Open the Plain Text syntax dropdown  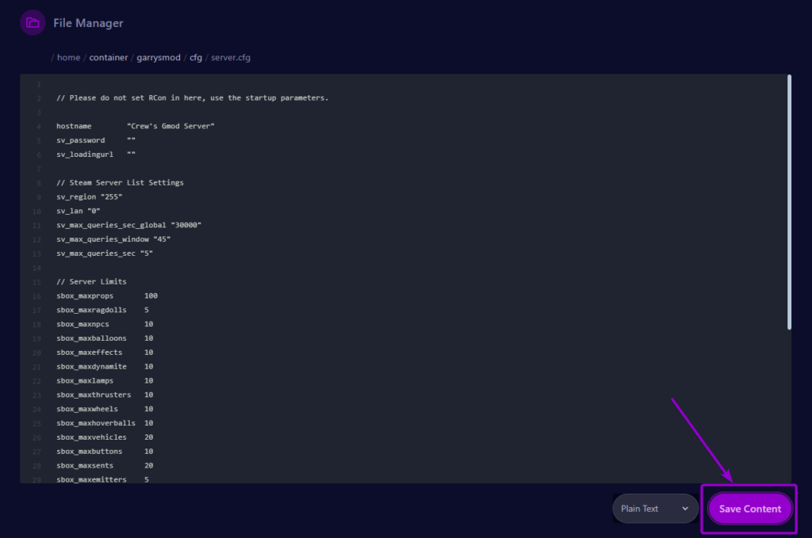pos(655,509)
